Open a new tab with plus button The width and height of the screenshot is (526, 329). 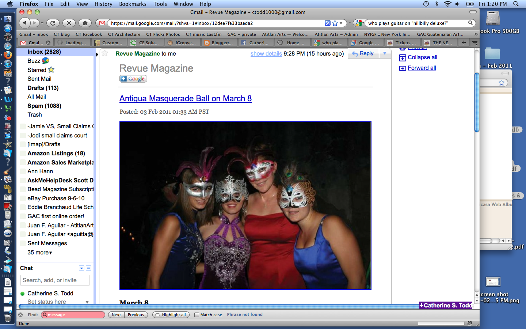point(464,42)
